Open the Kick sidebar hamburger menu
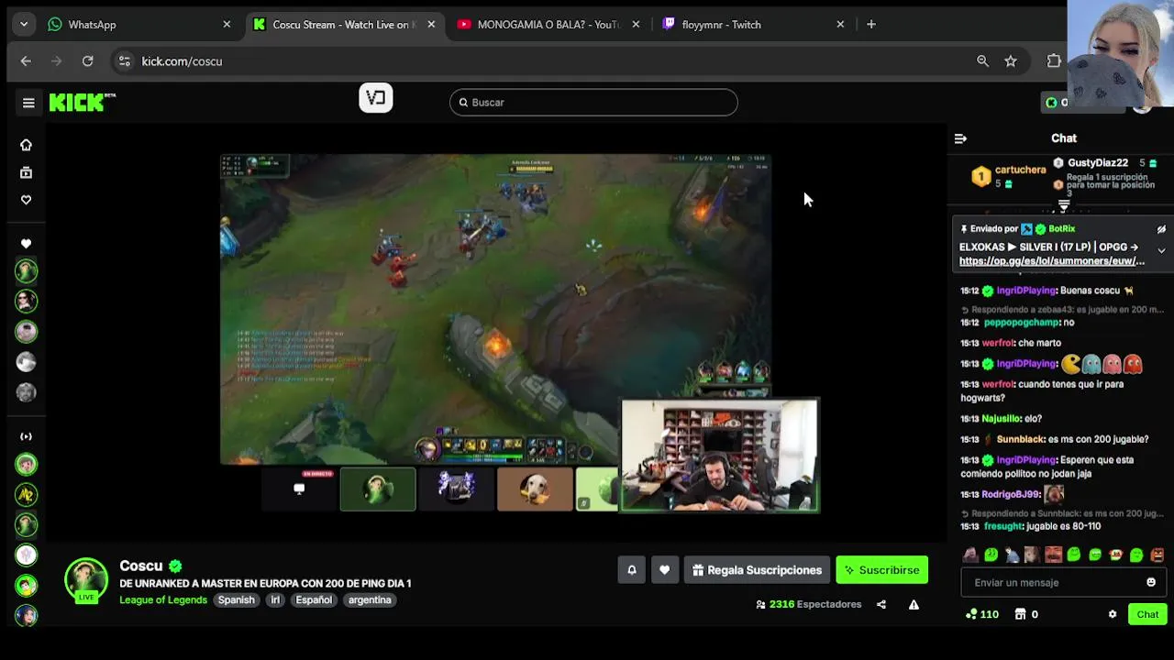 [28, 103]
